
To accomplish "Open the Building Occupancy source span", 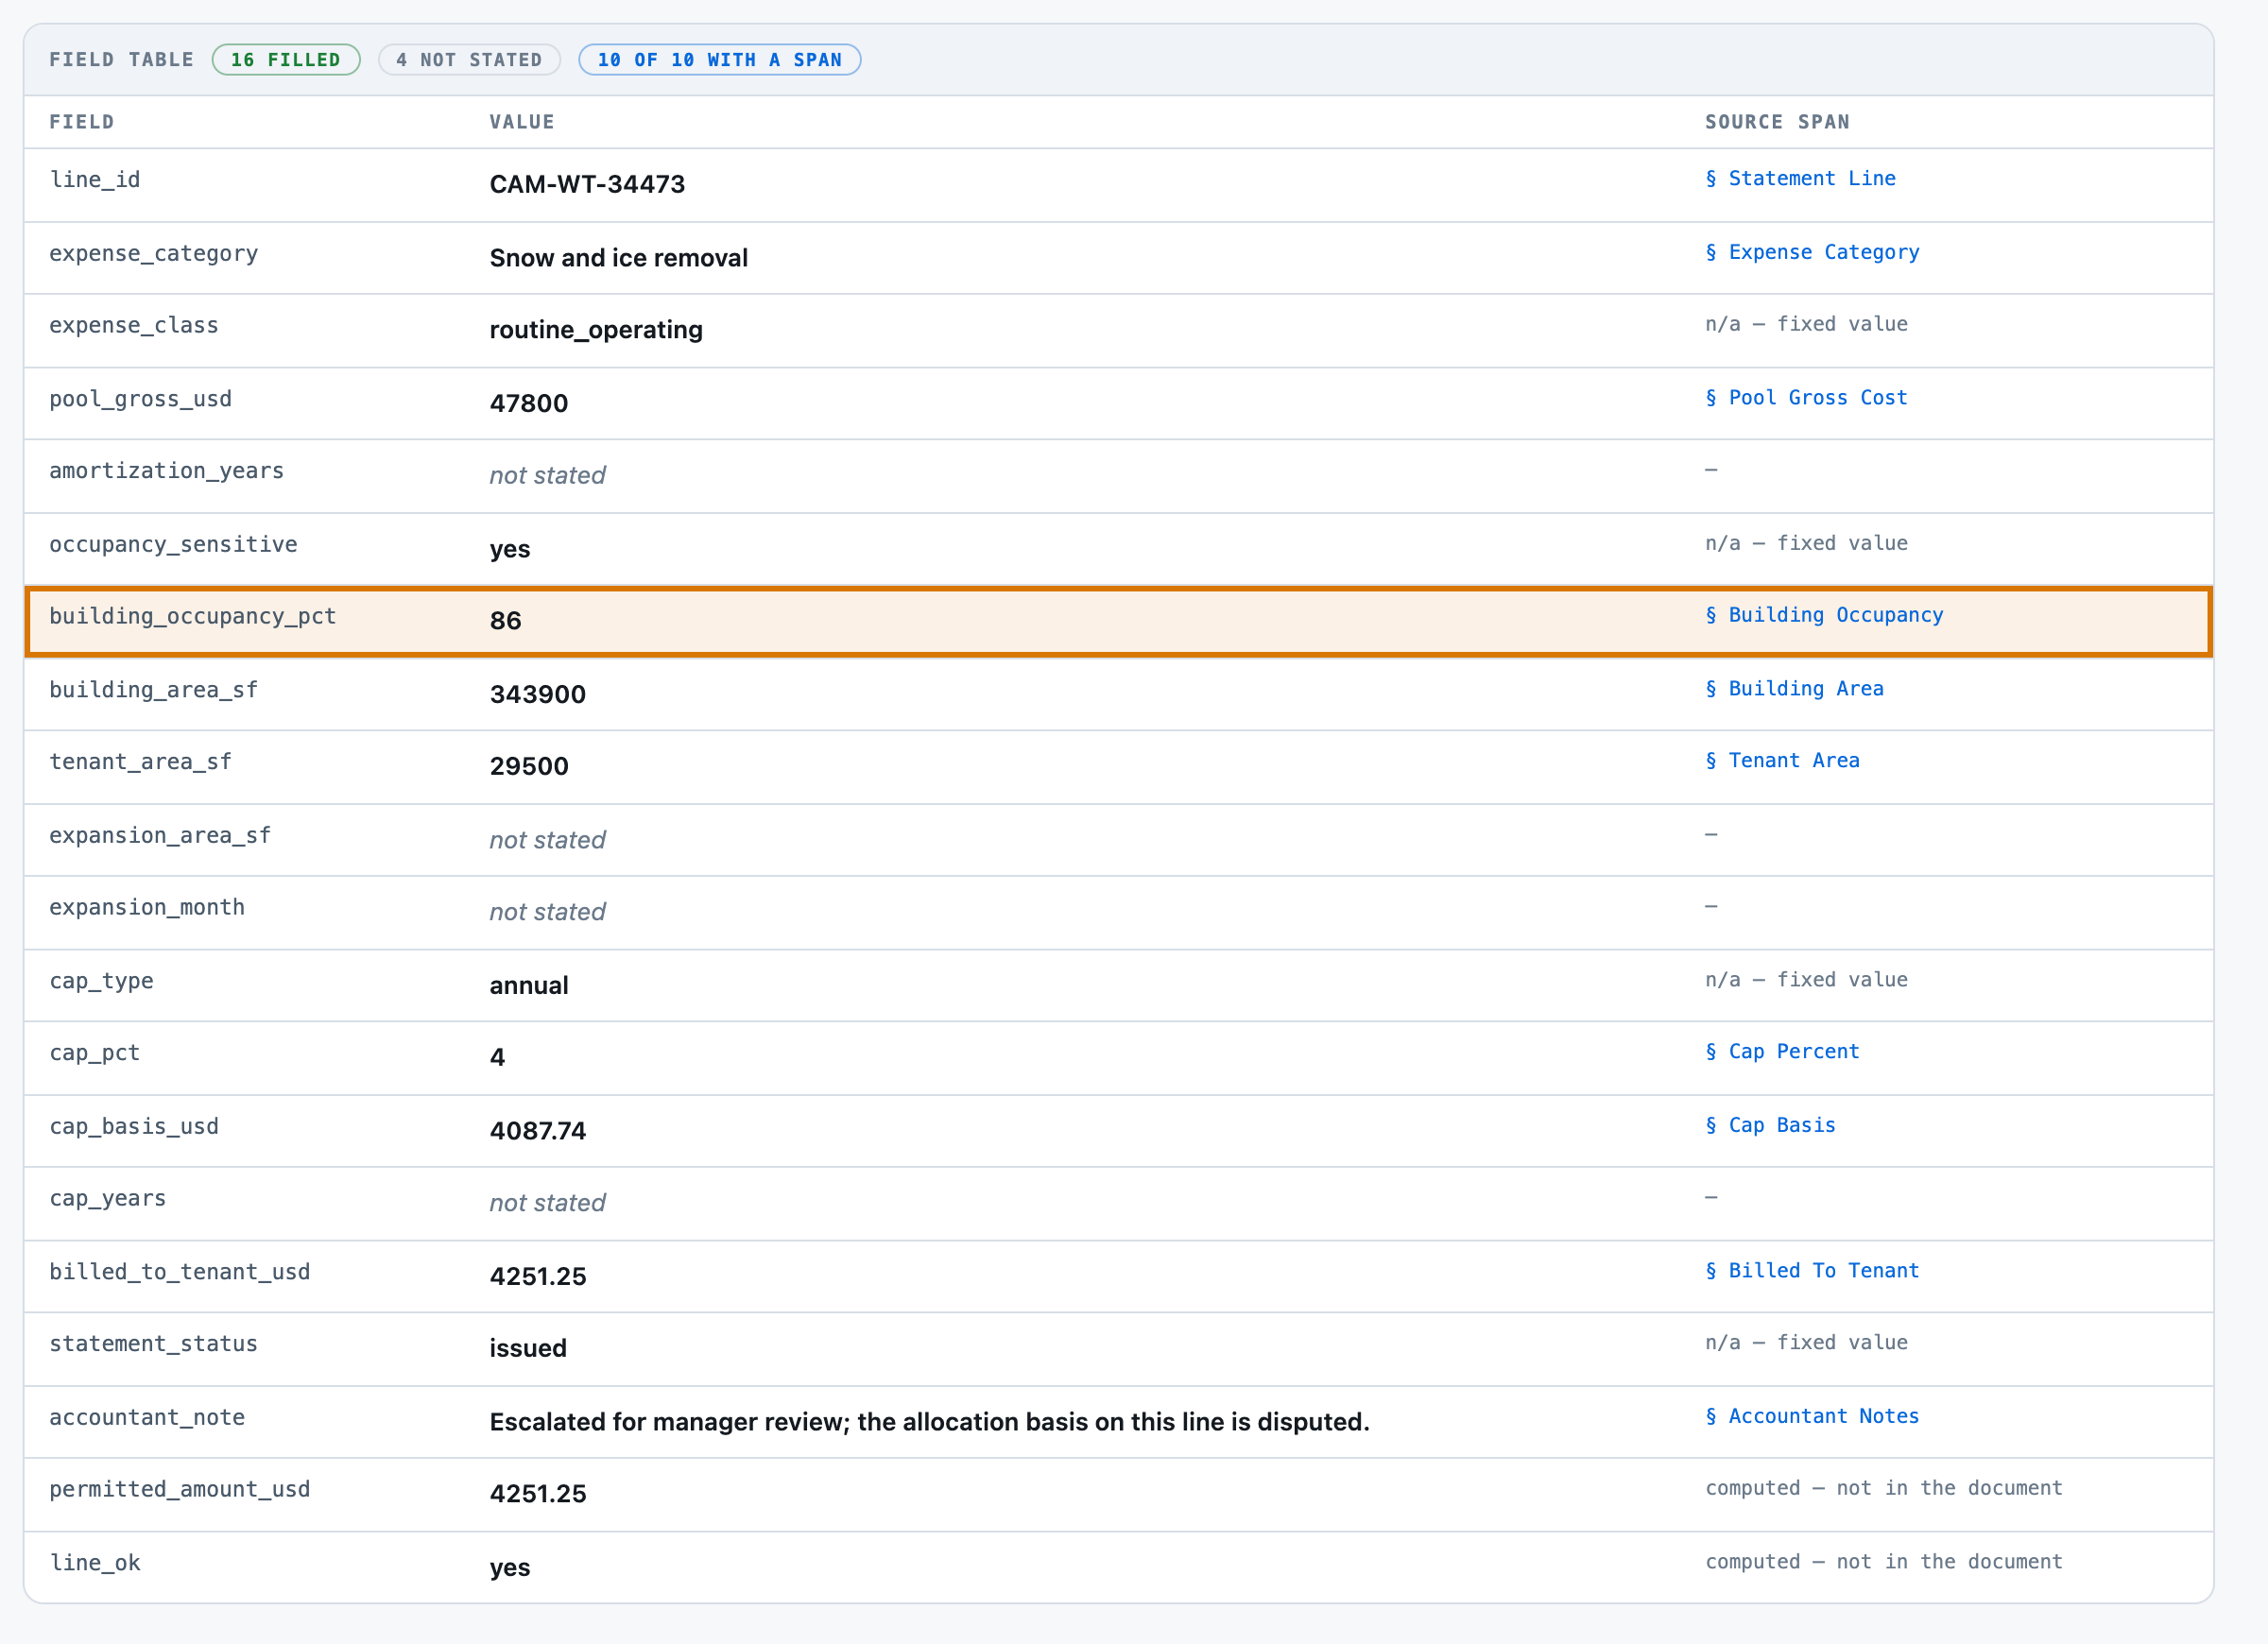I will pyautogui.click(x=1824, y=616).
